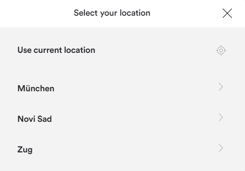The image size is (245, 171).
Task: Select the Novi Sad city name
Action: (x=35, y=119)
